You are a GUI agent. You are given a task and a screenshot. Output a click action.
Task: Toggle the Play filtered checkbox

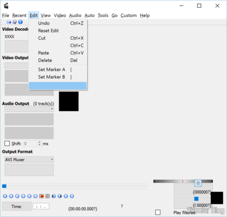(158, 212)
